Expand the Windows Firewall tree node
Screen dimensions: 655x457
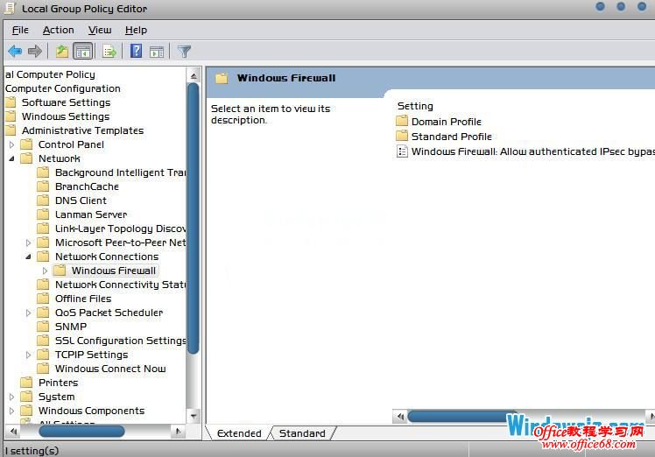[45, 271]
